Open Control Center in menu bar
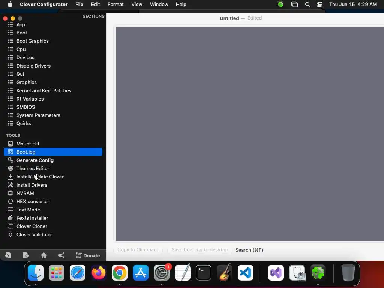 pos(320,4)
